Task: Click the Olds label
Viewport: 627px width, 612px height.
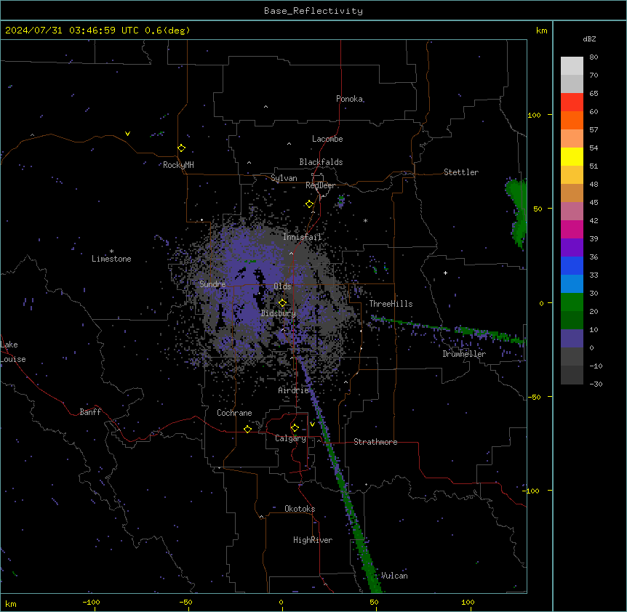Action: [x=282, y=286]
